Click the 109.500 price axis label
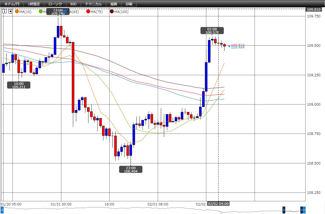The width and height of the screenshot is (325, 214). [x=314, y=46]
